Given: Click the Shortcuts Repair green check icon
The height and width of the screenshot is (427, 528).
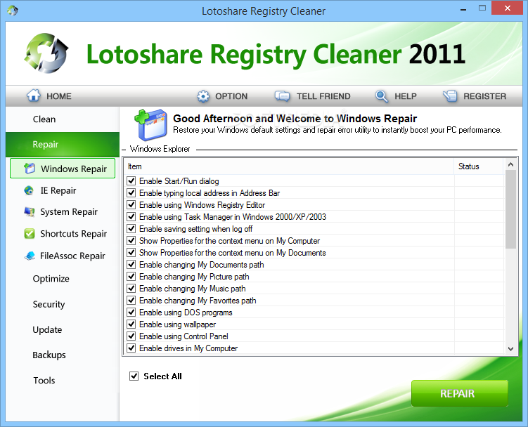Looking at the screenshot, I should point(30,233).
